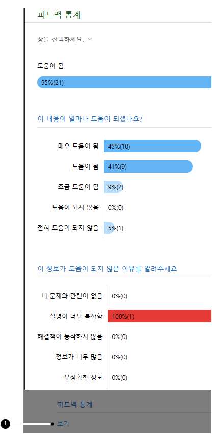
Task: Select the 41%(9) 도움이 됨 bar
Action: (x=148, y=166)
